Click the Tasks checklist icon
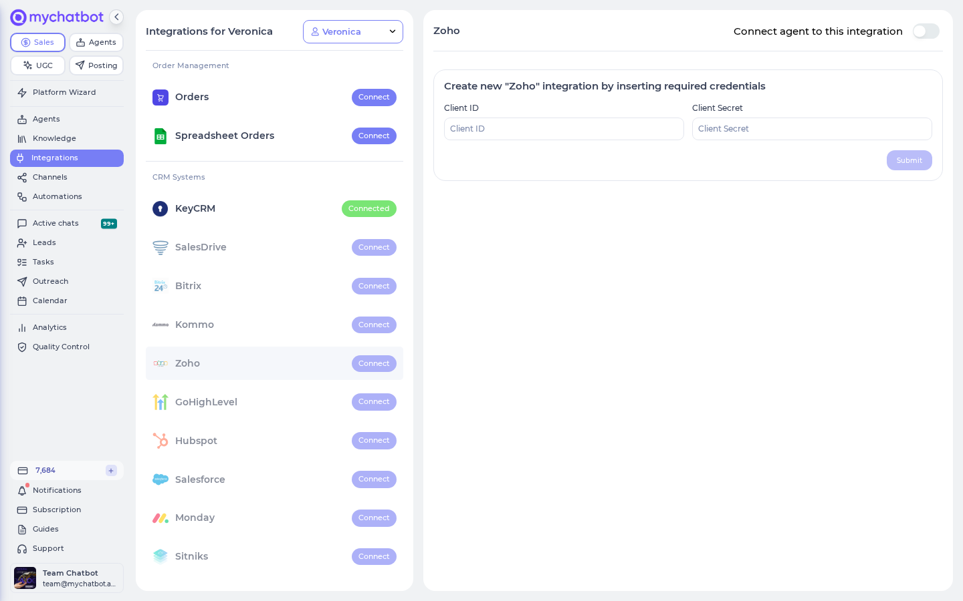This screenshot has height=601, width=963. (x=22, y=262)
